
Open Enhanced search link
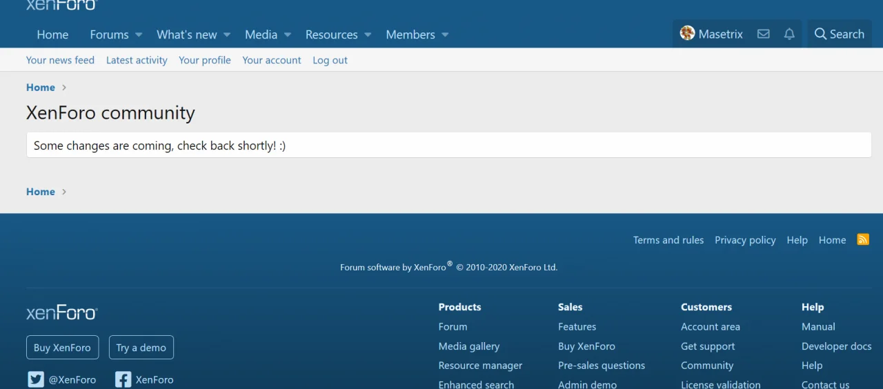point(476,384)
